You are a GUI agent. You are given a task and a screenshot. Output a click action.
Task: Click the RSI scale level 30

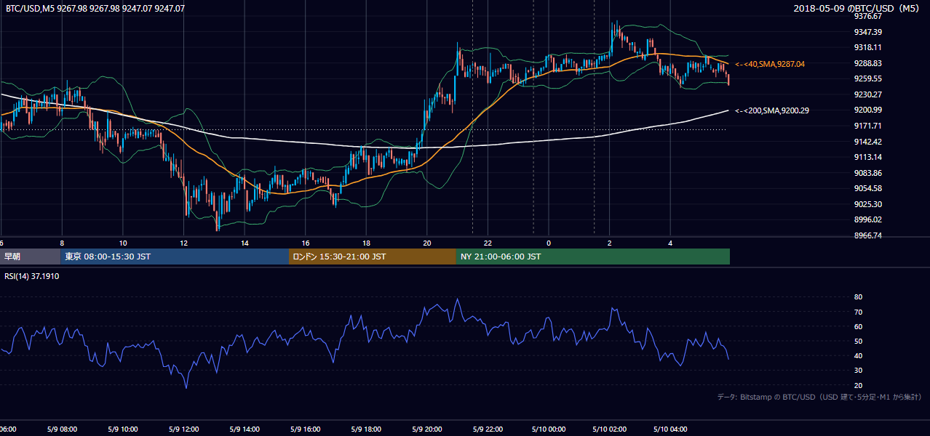[858, 371]
